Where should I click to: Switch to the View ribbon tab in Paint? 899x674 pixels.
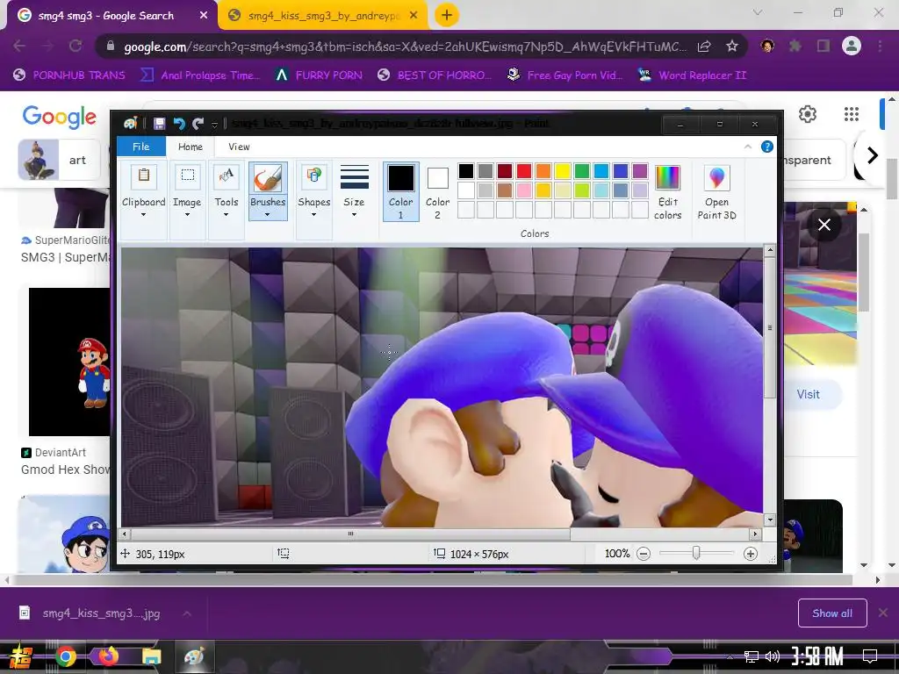239,147
